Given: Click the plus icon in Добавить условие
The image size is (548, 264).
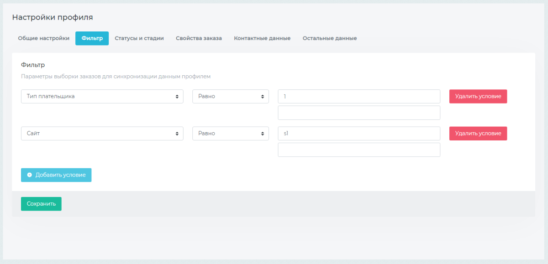Looking at the screenshot, I should [x=30, y=175].
